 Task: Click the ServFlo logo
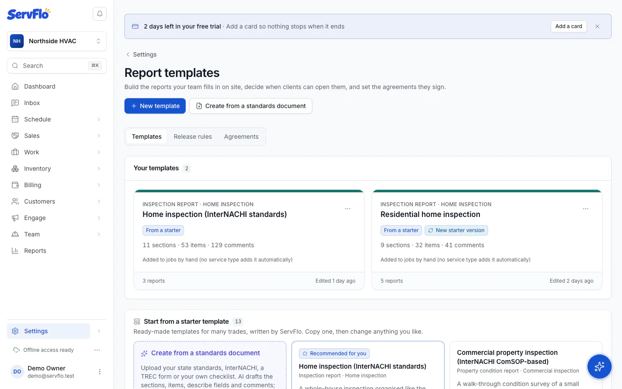29,14
